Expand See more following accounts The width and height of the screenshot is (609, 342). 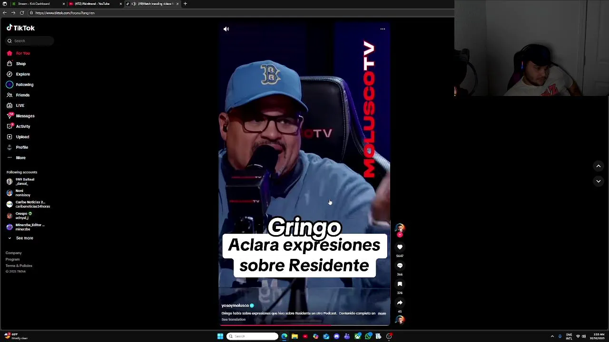tap(20, 238)
